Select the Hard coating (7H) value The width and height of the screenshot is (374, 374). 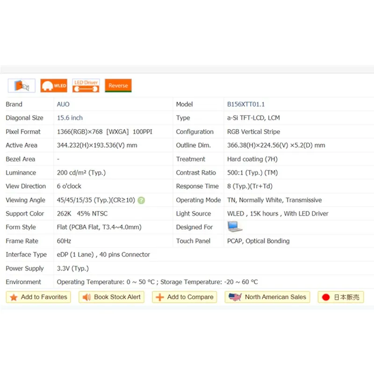pyautogui.click(x=252, y=159)
